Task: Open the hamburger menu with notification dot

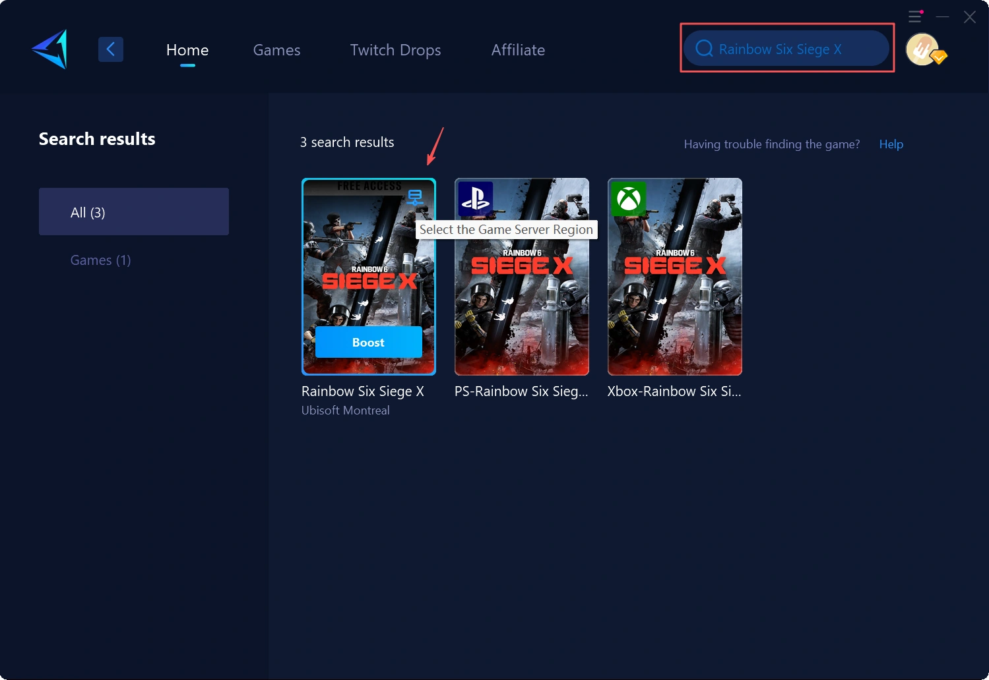Action: tap(915, 16)
